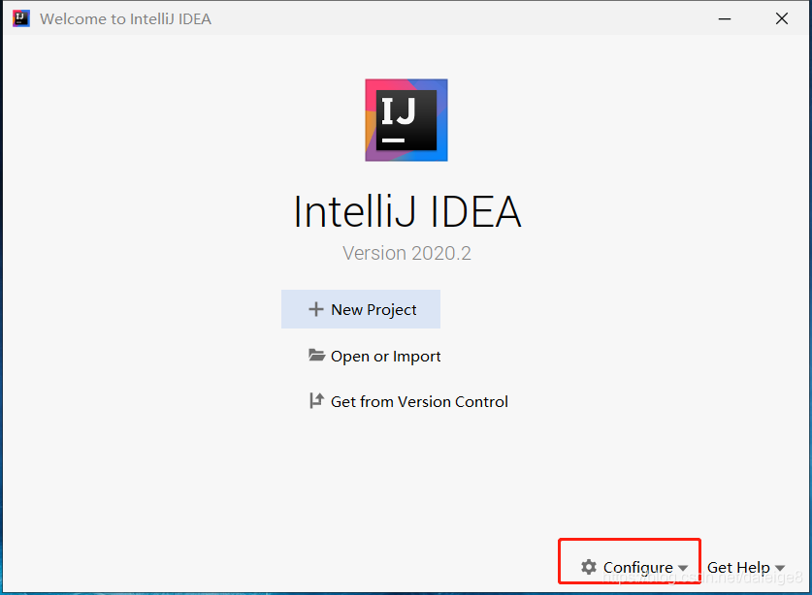Minimize the welcome window

click(x=725, y=17)
